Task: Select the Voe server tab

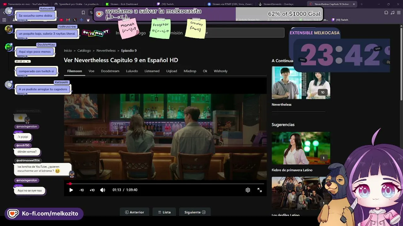Action: click(x=91, y=71)
